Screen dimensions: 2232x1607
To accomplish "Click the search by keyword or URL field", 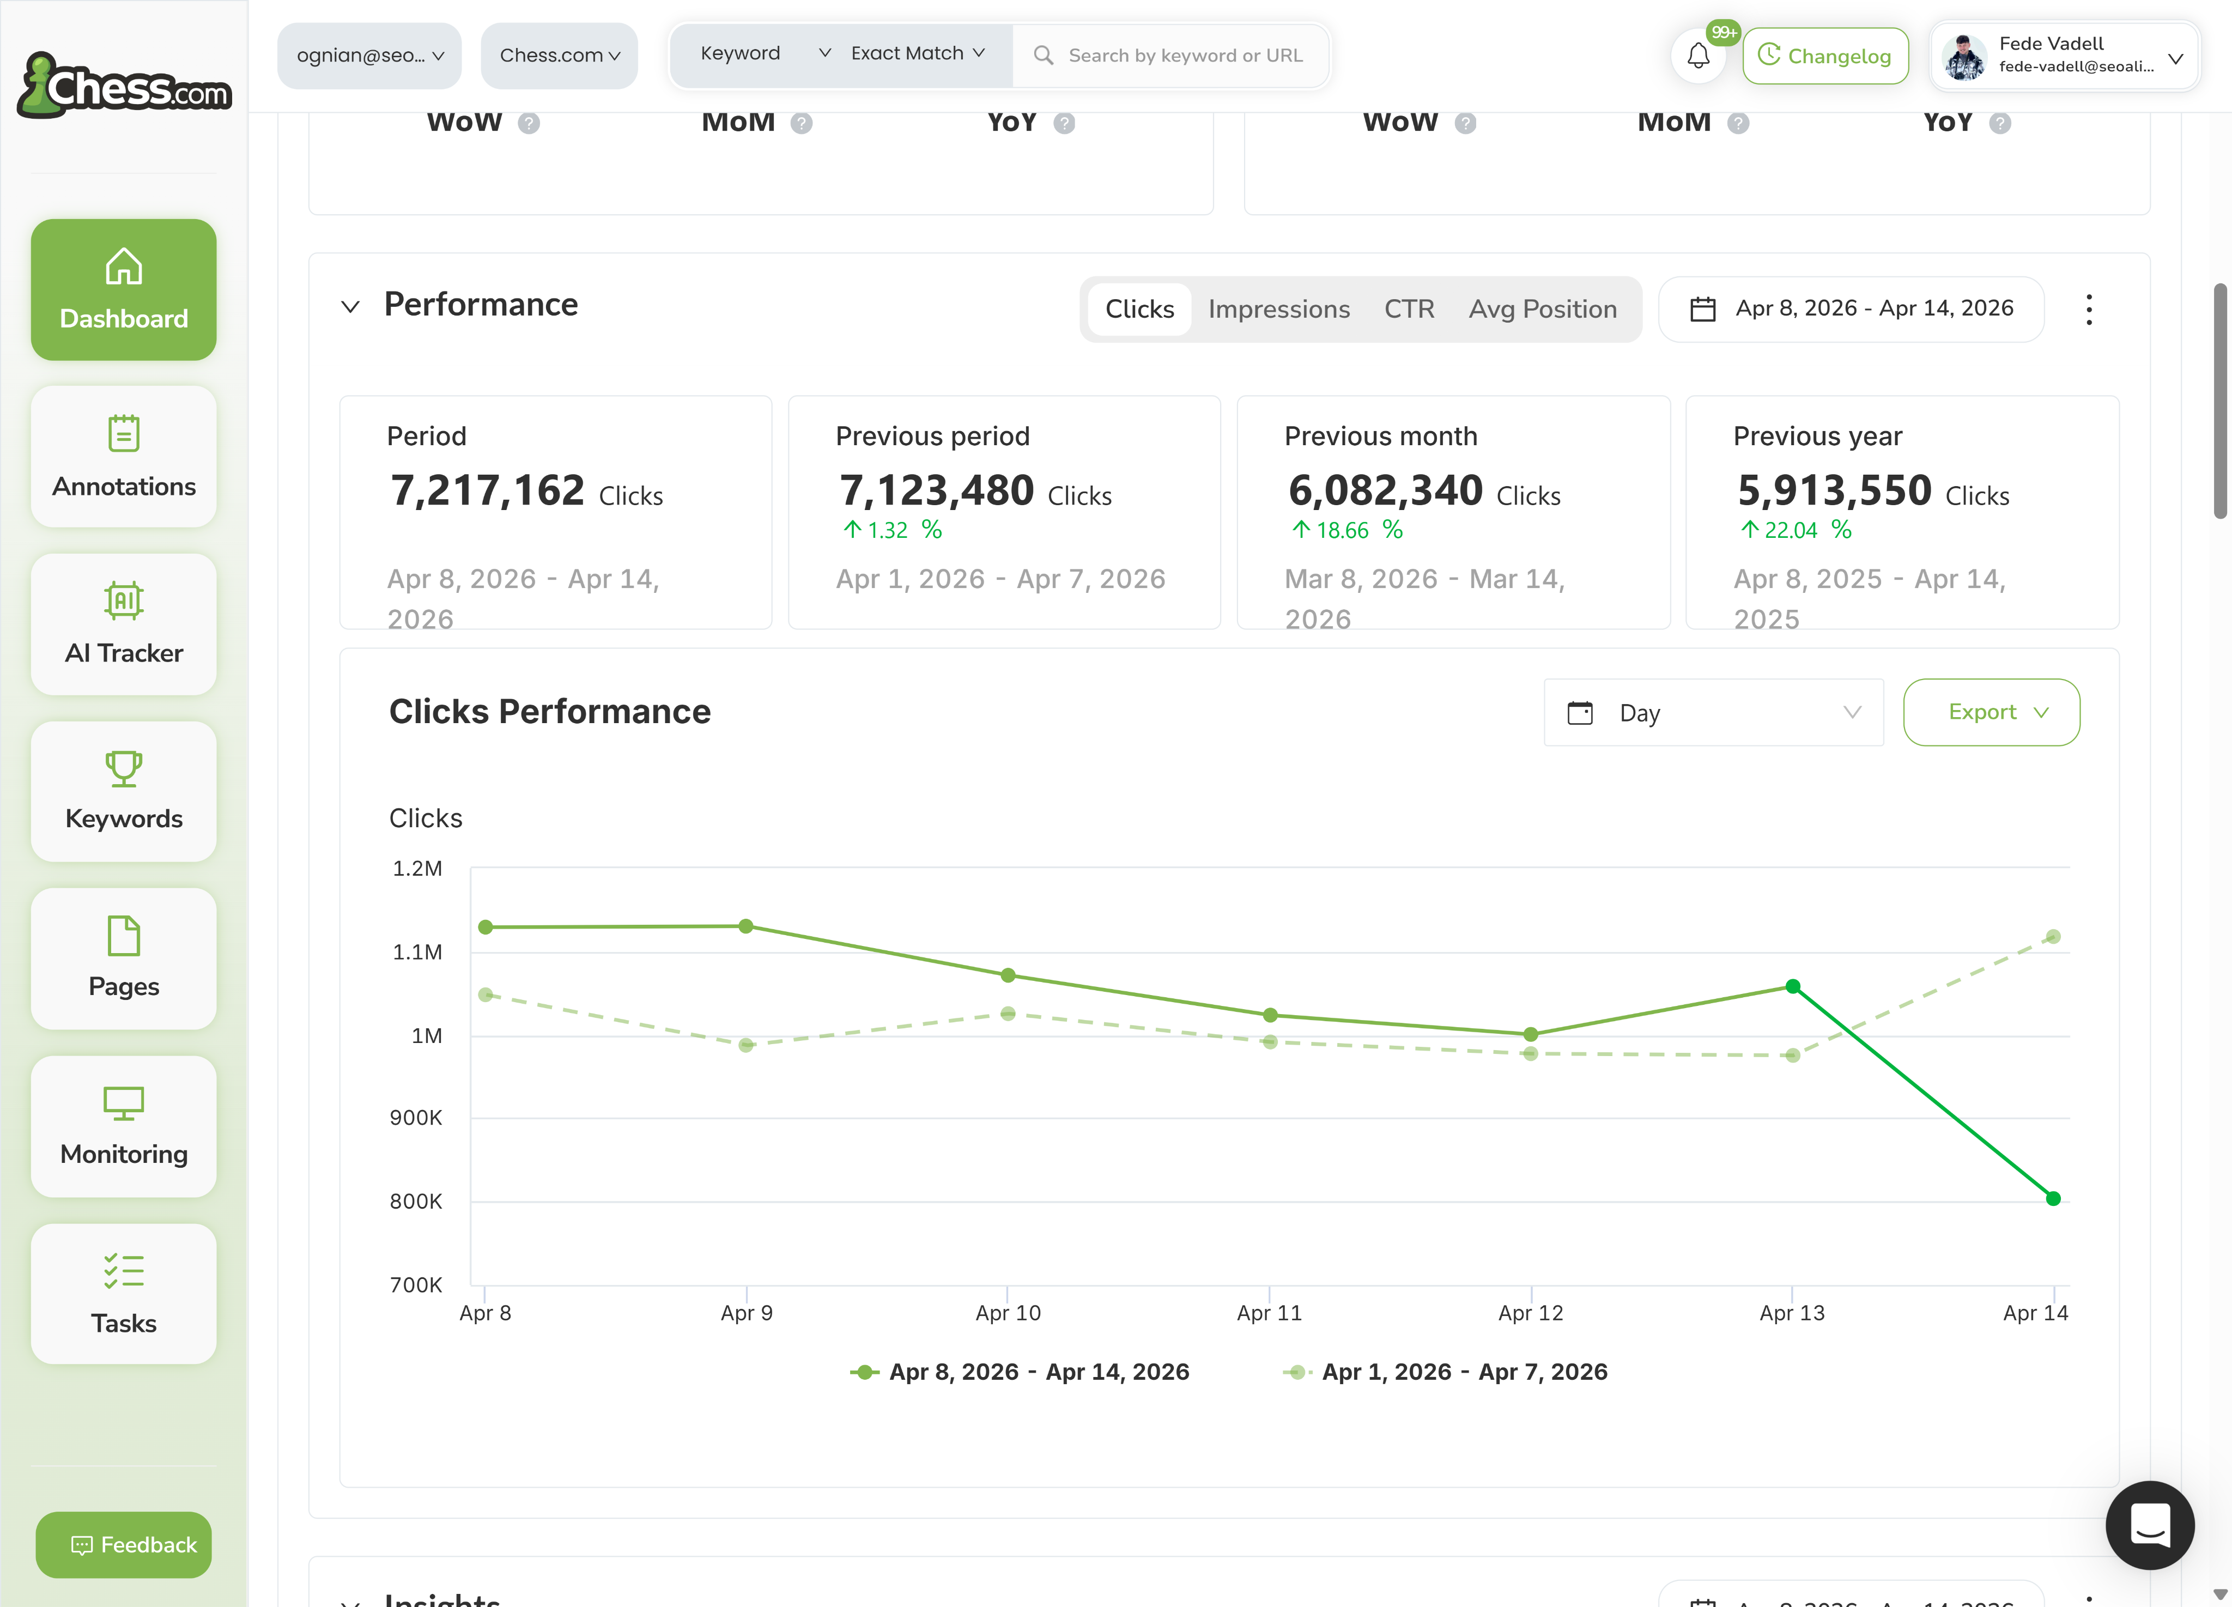I will click(x=1171, y=55).
